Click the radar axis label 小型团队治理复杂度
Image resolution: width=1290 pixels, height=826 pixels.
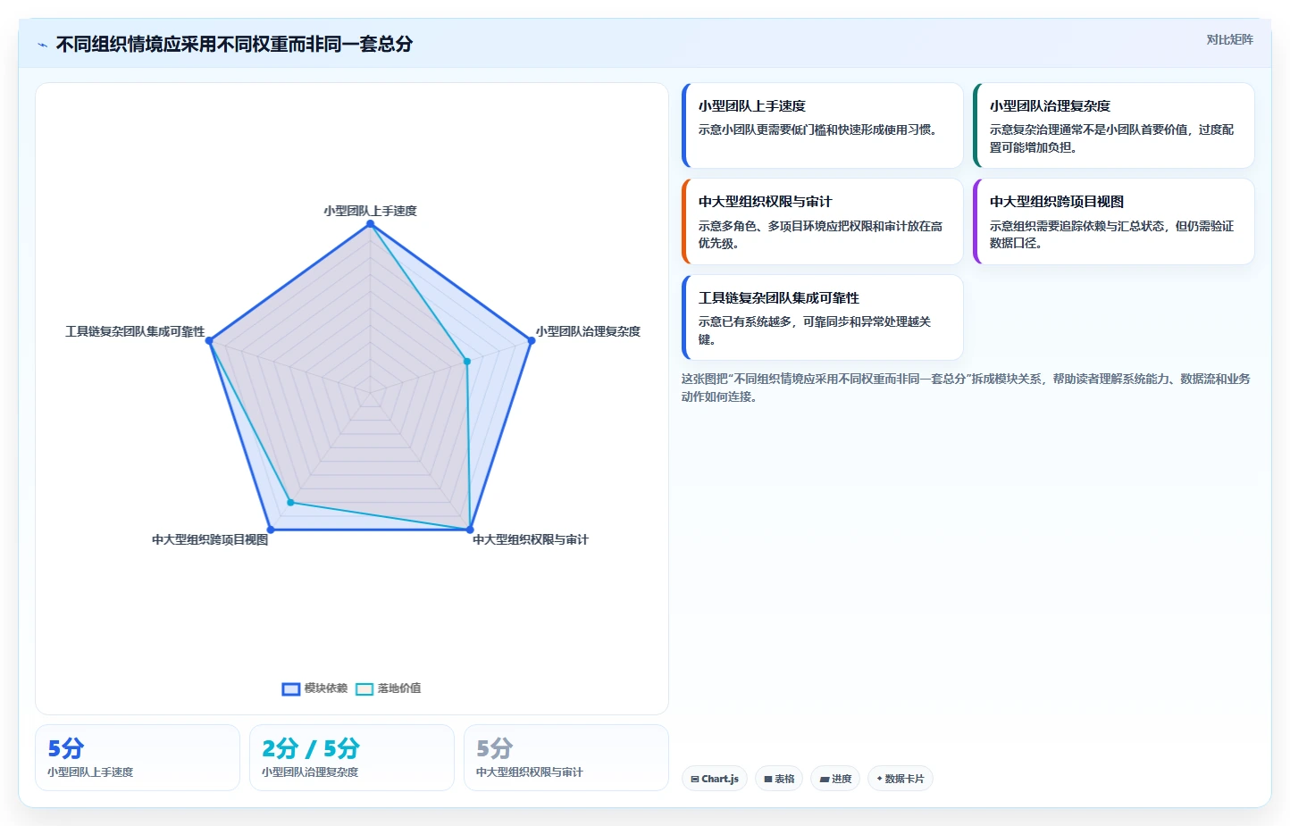click(x=588, y=331)
